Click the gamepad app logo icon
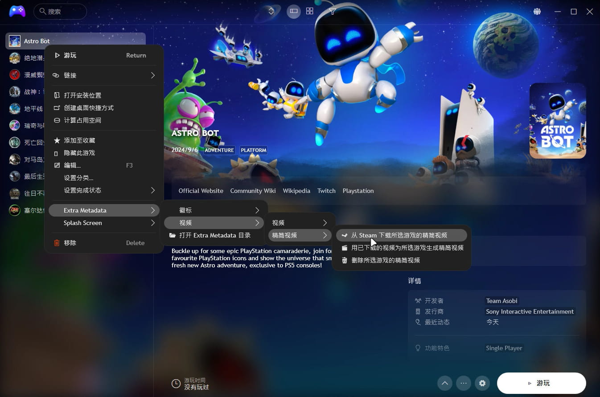600x397 pixels. tap(17, 12)
